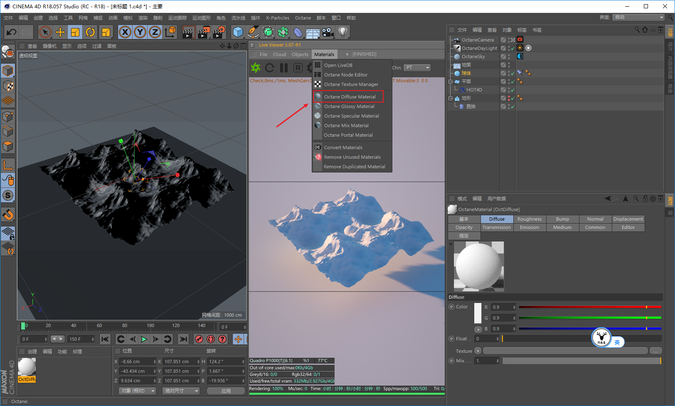Screen dimensions: 675x406
Task: Toggle the Float radio button
Action: tap(451, 339)
